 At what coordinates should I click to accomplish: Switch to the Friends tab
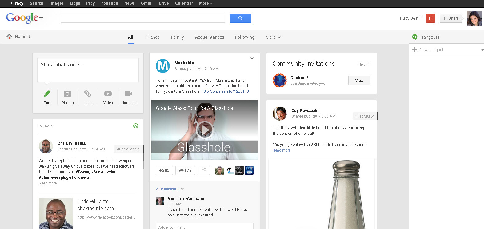[153, 37]
